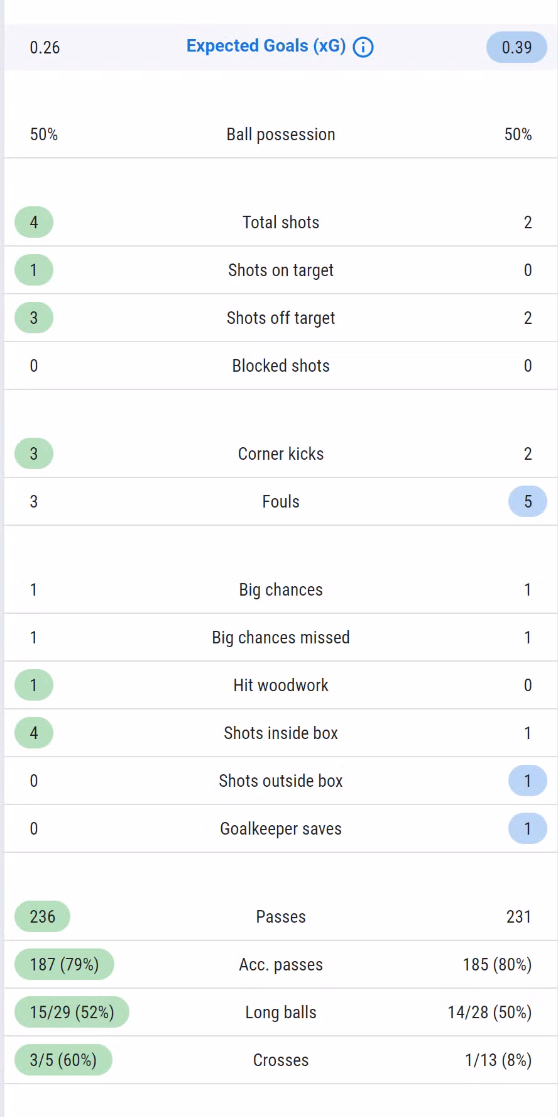
Task: Click the Ball possession stat label
Action: point(280,135)
